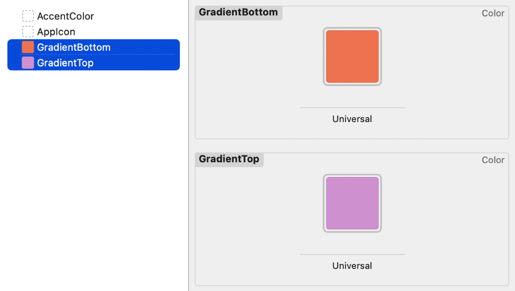This screenshot has height=291, width=515.
Task: Click the Color label of GradientTop
Action: [493, 159]
